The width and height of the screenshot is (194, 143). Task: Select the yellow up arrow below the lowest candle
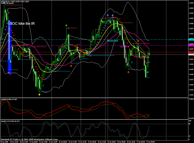coord(39,94)
